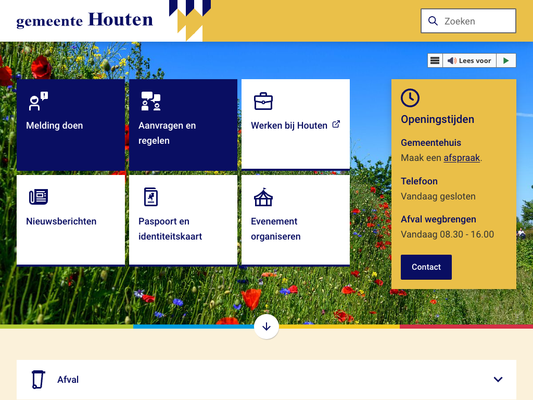533x400 pixels.
Task: Open the ReadSpeaker hamburger menu
Action: 435,60
